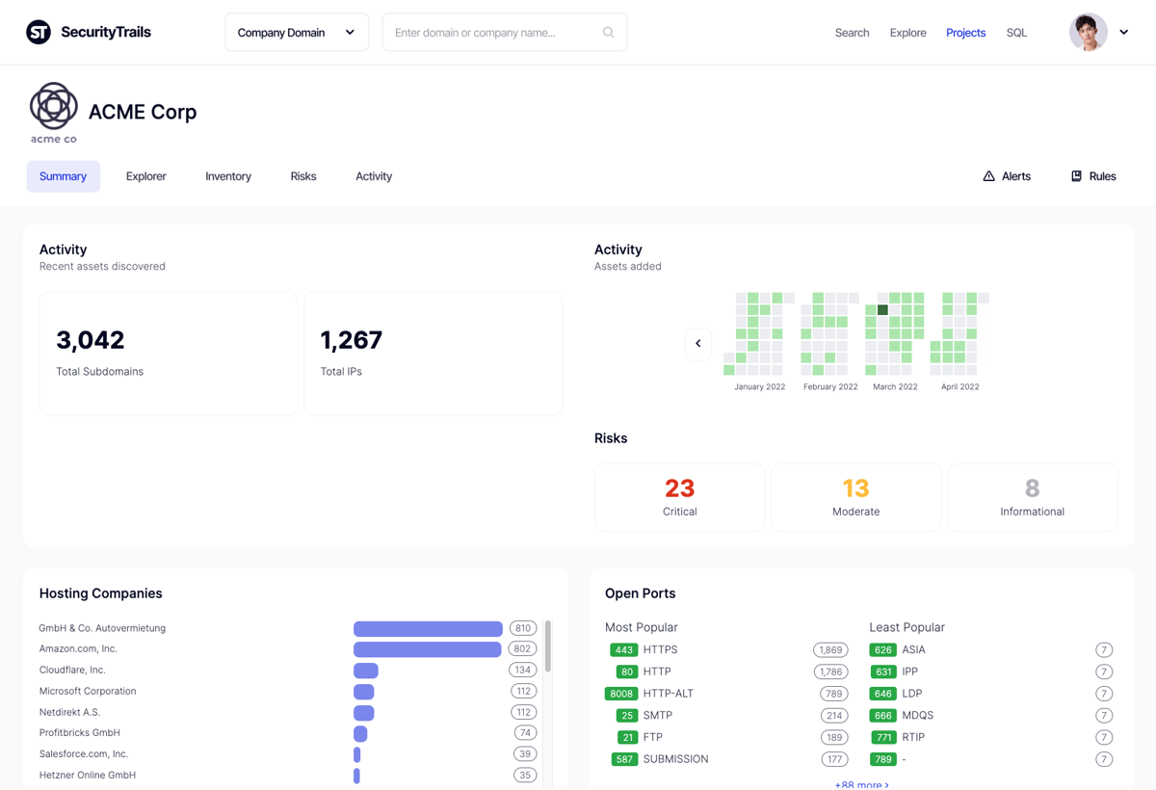
Task: Click the 646 LDP port badge
Action: click(882, 694)
